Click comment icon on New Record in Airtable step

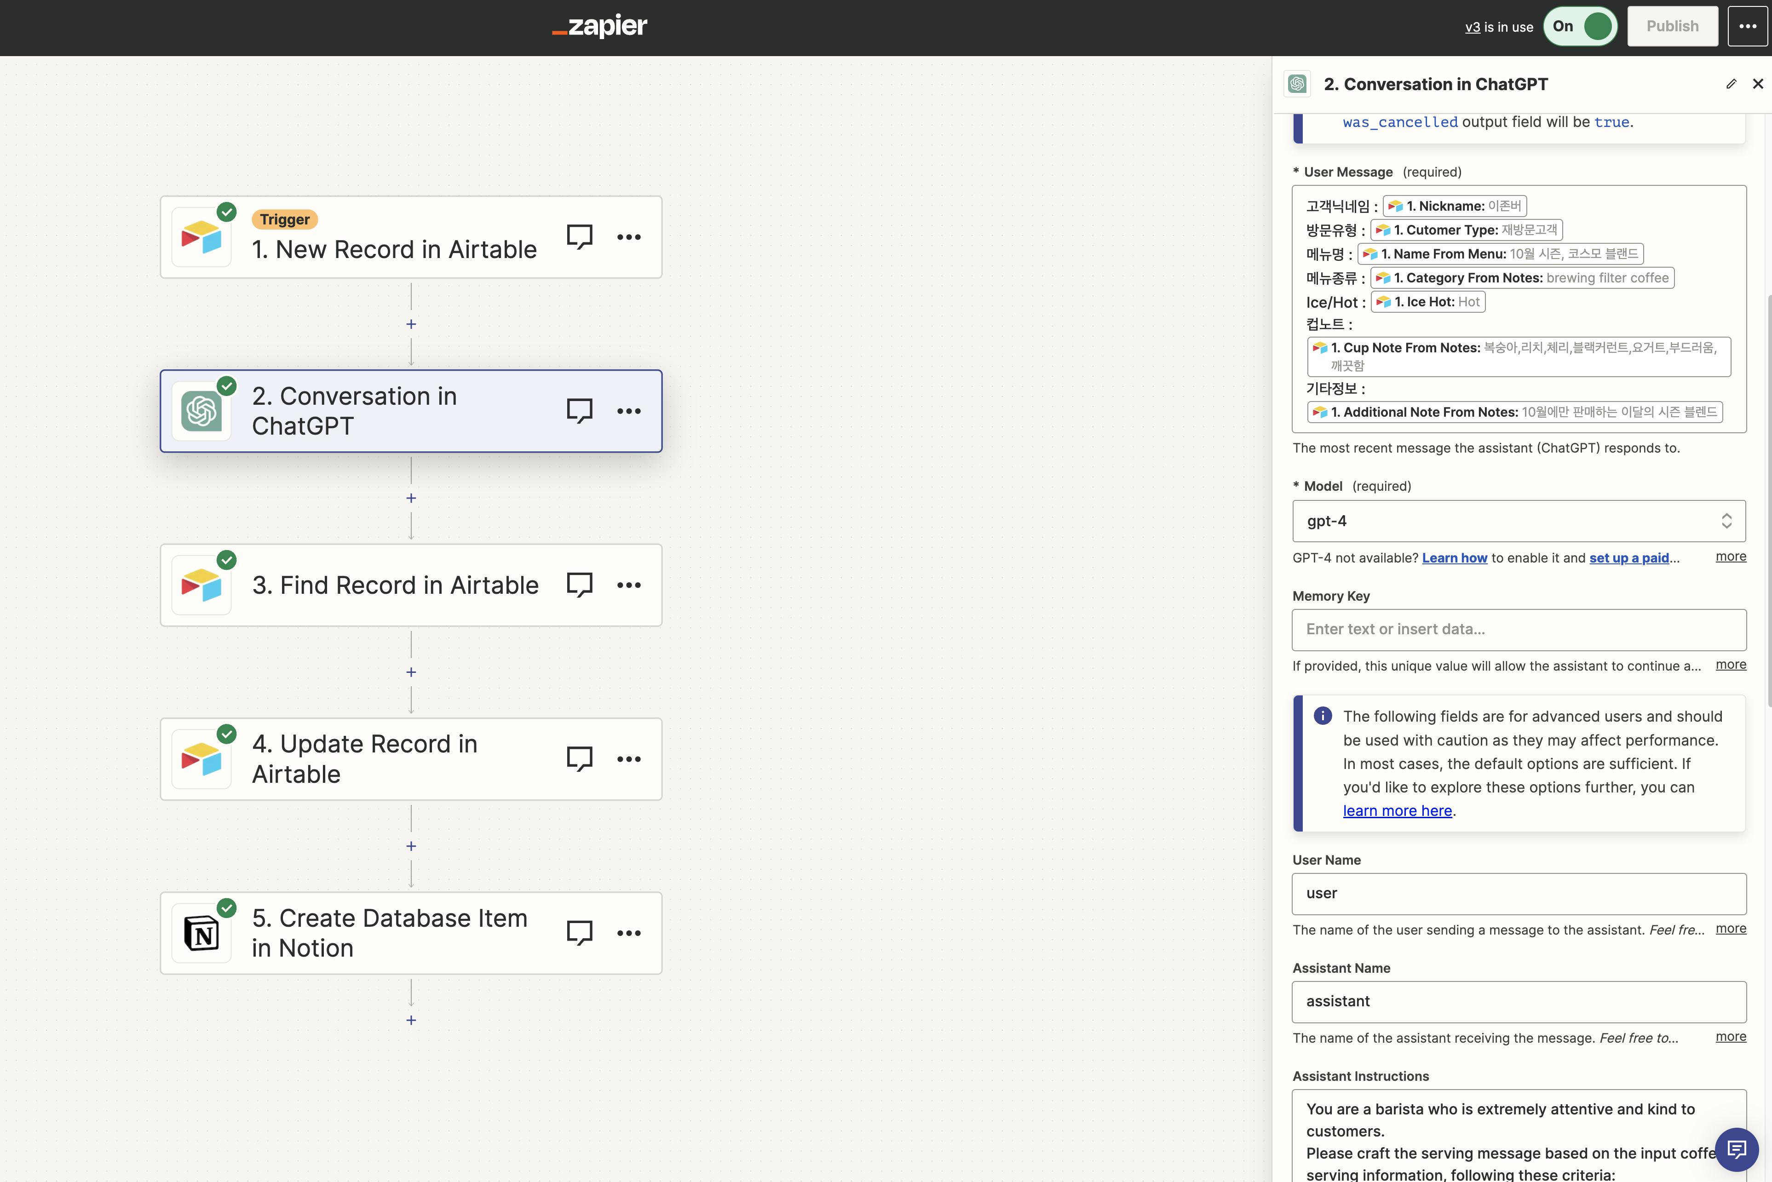pyautogui.click(x=579, y=237)
